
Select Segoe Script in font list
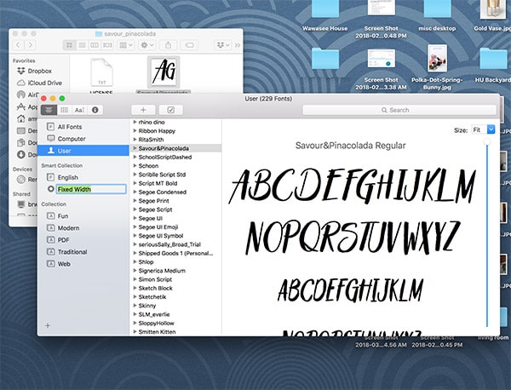[175, 209]
